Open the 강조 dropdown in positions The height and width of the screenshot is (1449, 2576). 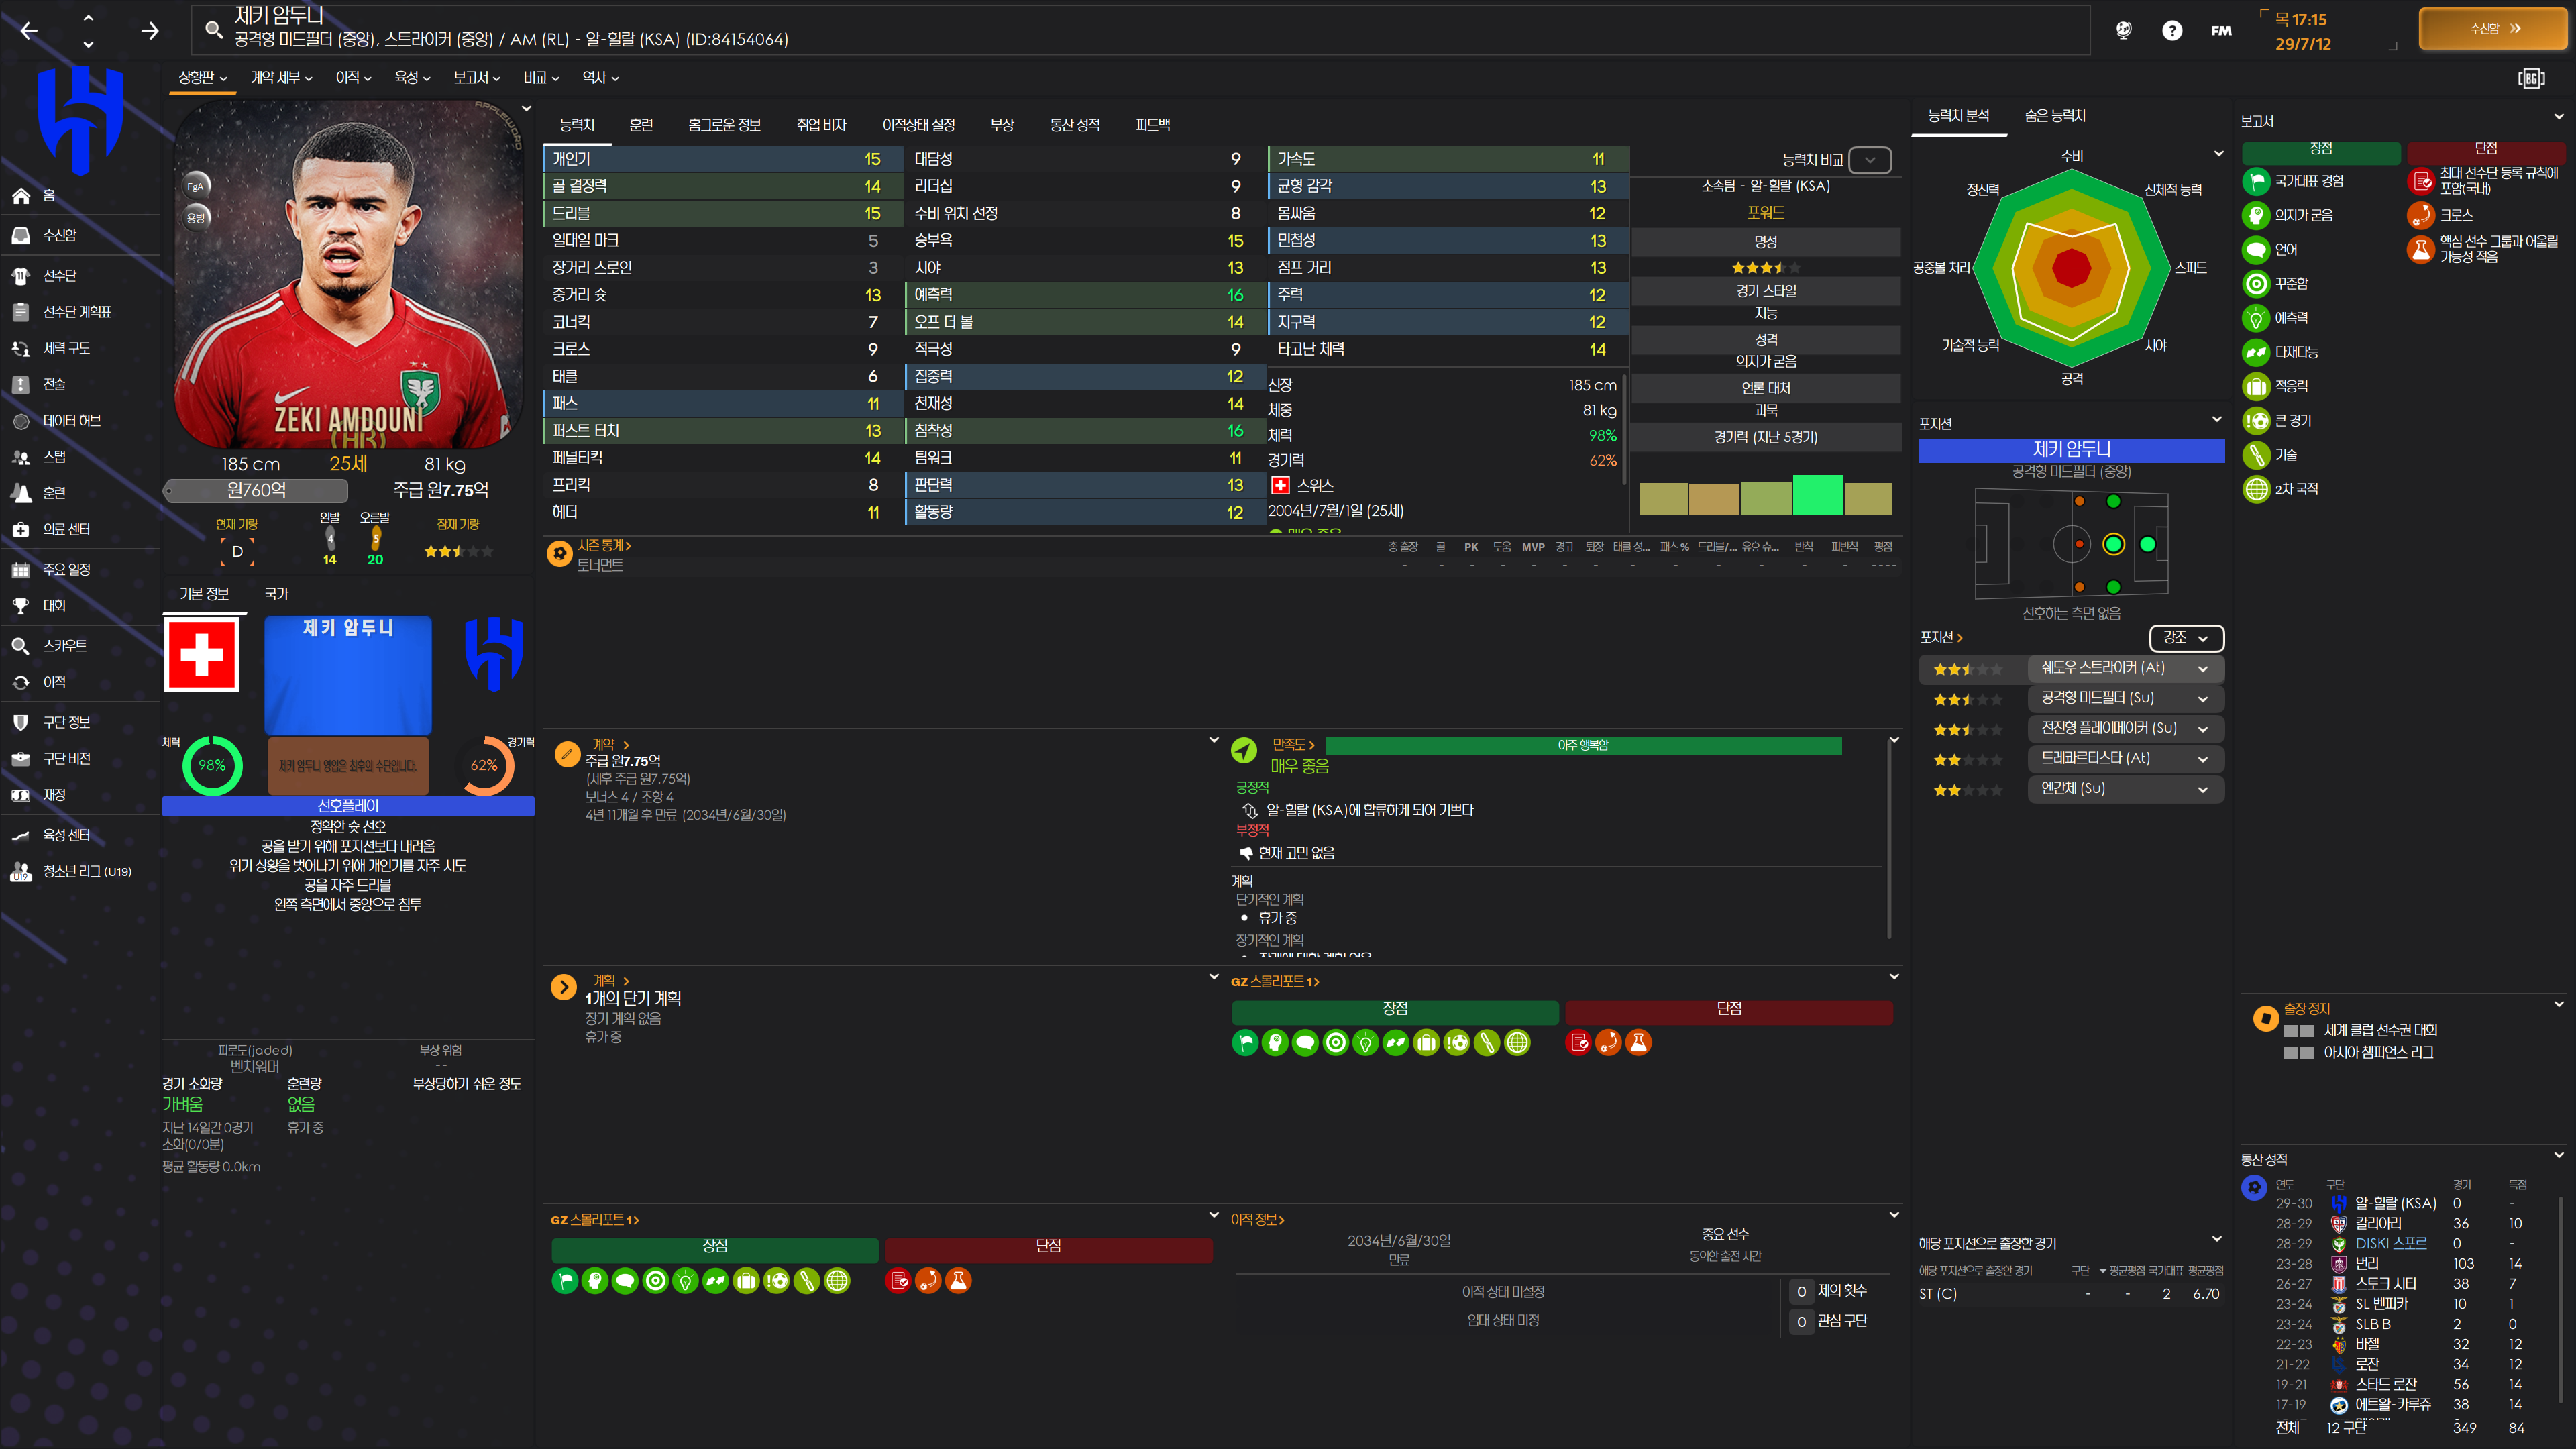2185,637
